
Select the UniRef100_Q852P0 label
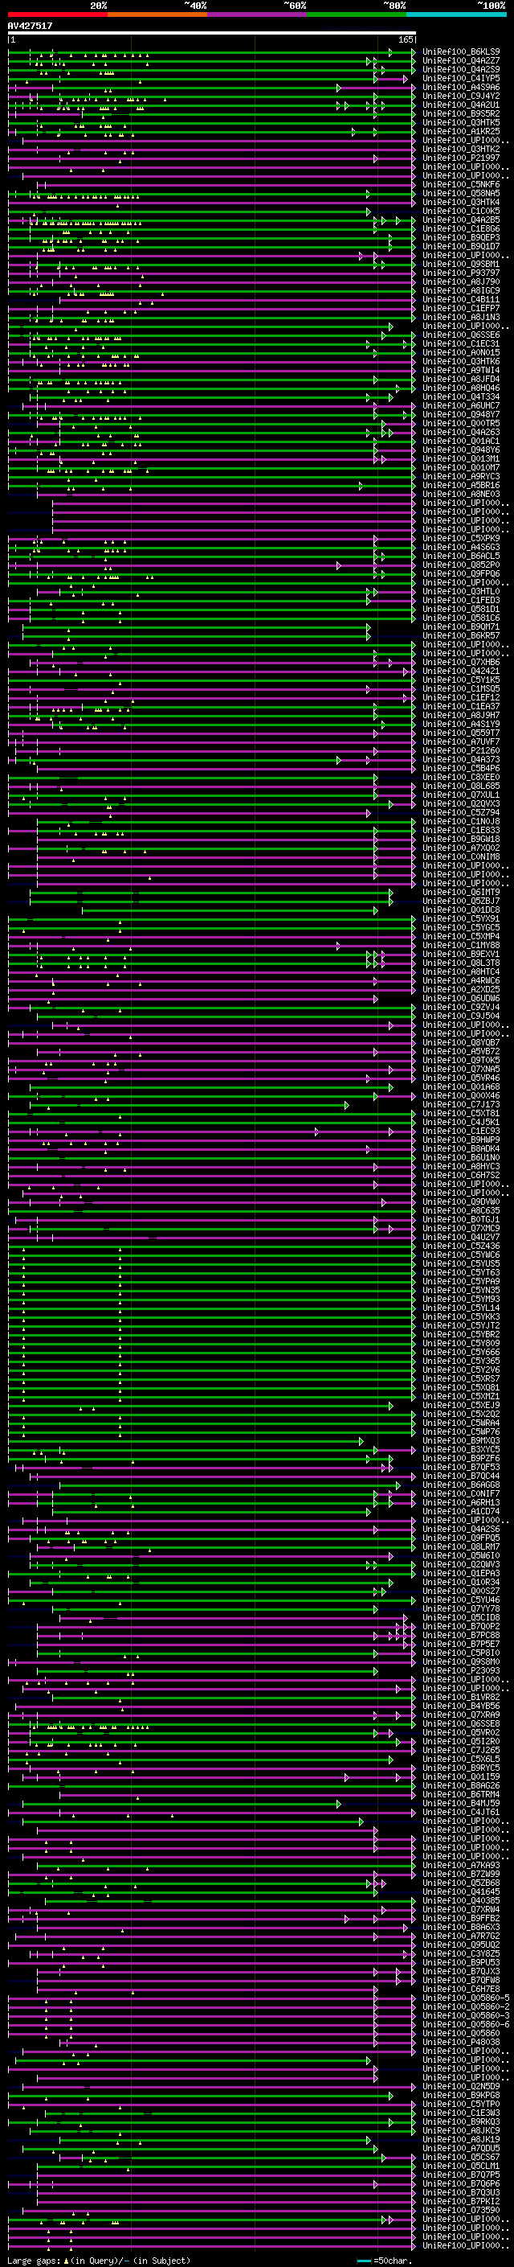coord(461,565)
